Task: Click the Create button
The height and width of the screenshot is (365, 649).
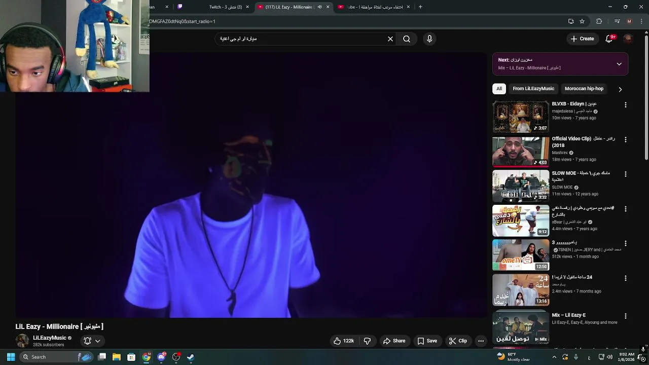Action: coord(582,39)
